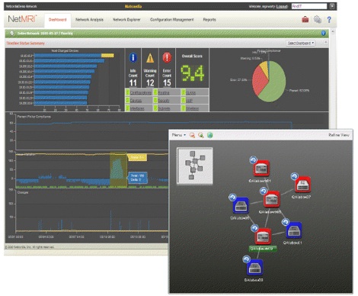Open the Interfaces category link
This screenshot has width=358, height=296.
pos(137,108)
